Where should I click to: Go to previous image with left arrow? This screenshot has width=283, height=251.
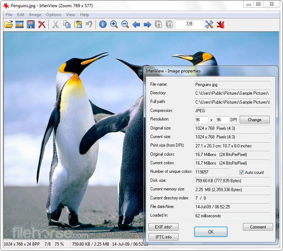[136, 24]
